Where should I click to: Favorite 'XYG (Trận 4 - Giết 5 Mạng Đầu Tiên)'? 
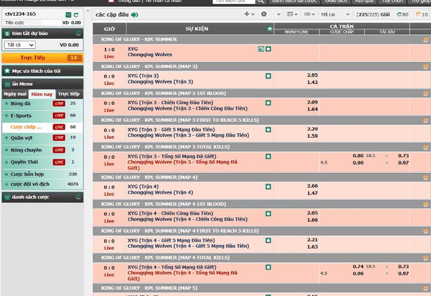coord(268,241)
